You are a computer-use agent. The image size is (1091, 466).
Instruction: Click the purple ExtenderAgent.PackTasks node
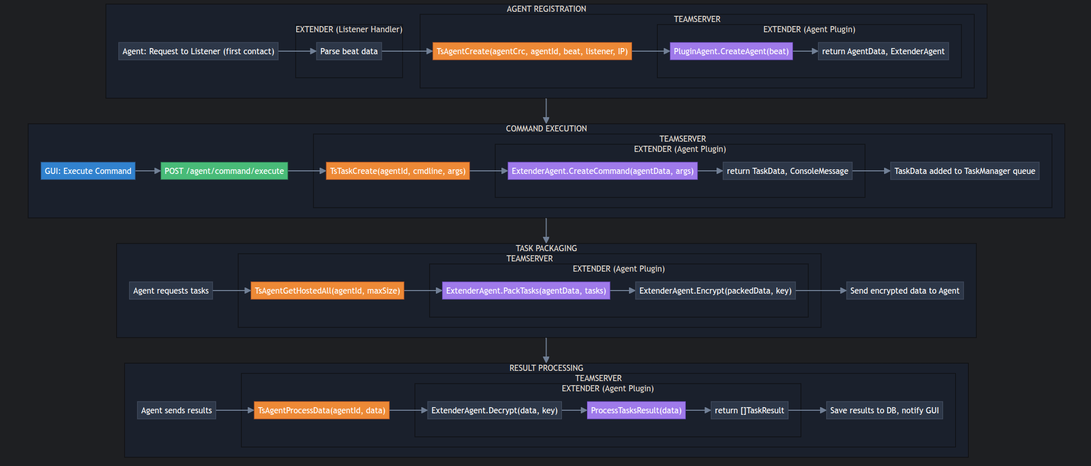click(526, 291)
